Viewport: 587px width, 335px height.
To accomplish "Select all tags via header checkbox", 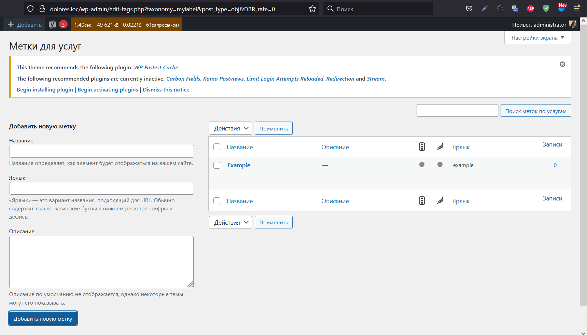I will [217, 147].
